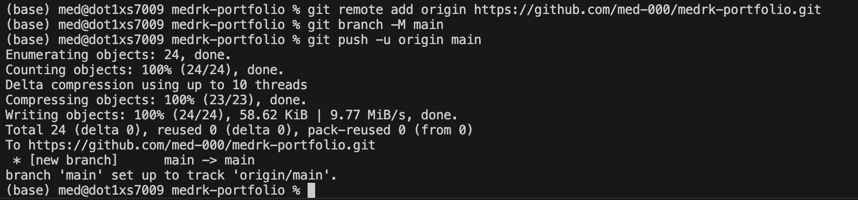Place cursor at the terminal prompt block
This screenshot has height=200, width=858.
311,190
